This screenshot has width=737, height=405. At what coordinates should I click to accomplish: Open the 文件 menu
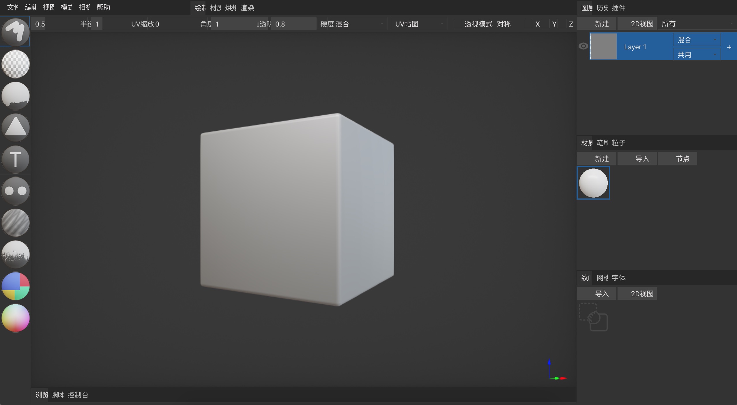point(13,7)
